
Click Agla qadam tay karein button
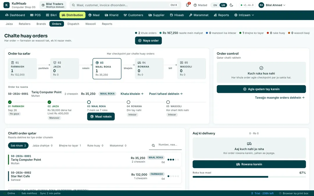coord(261,89)
